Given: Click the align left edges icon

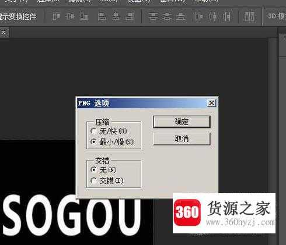Looking at the screenshot, I should (x=102, y=16).
